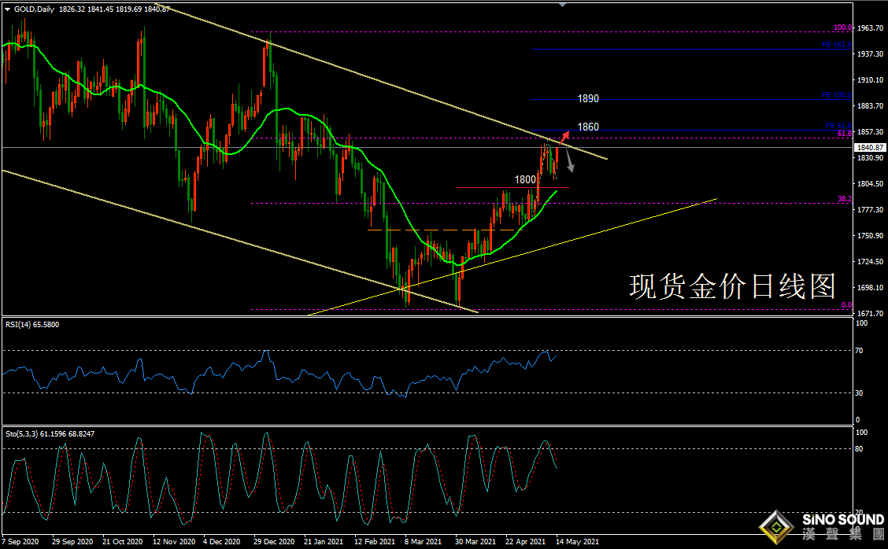Image resolution: width=888 pixels, height=549 pixels.
Task: Select the 1890 price text label
Action: (588, 99)
